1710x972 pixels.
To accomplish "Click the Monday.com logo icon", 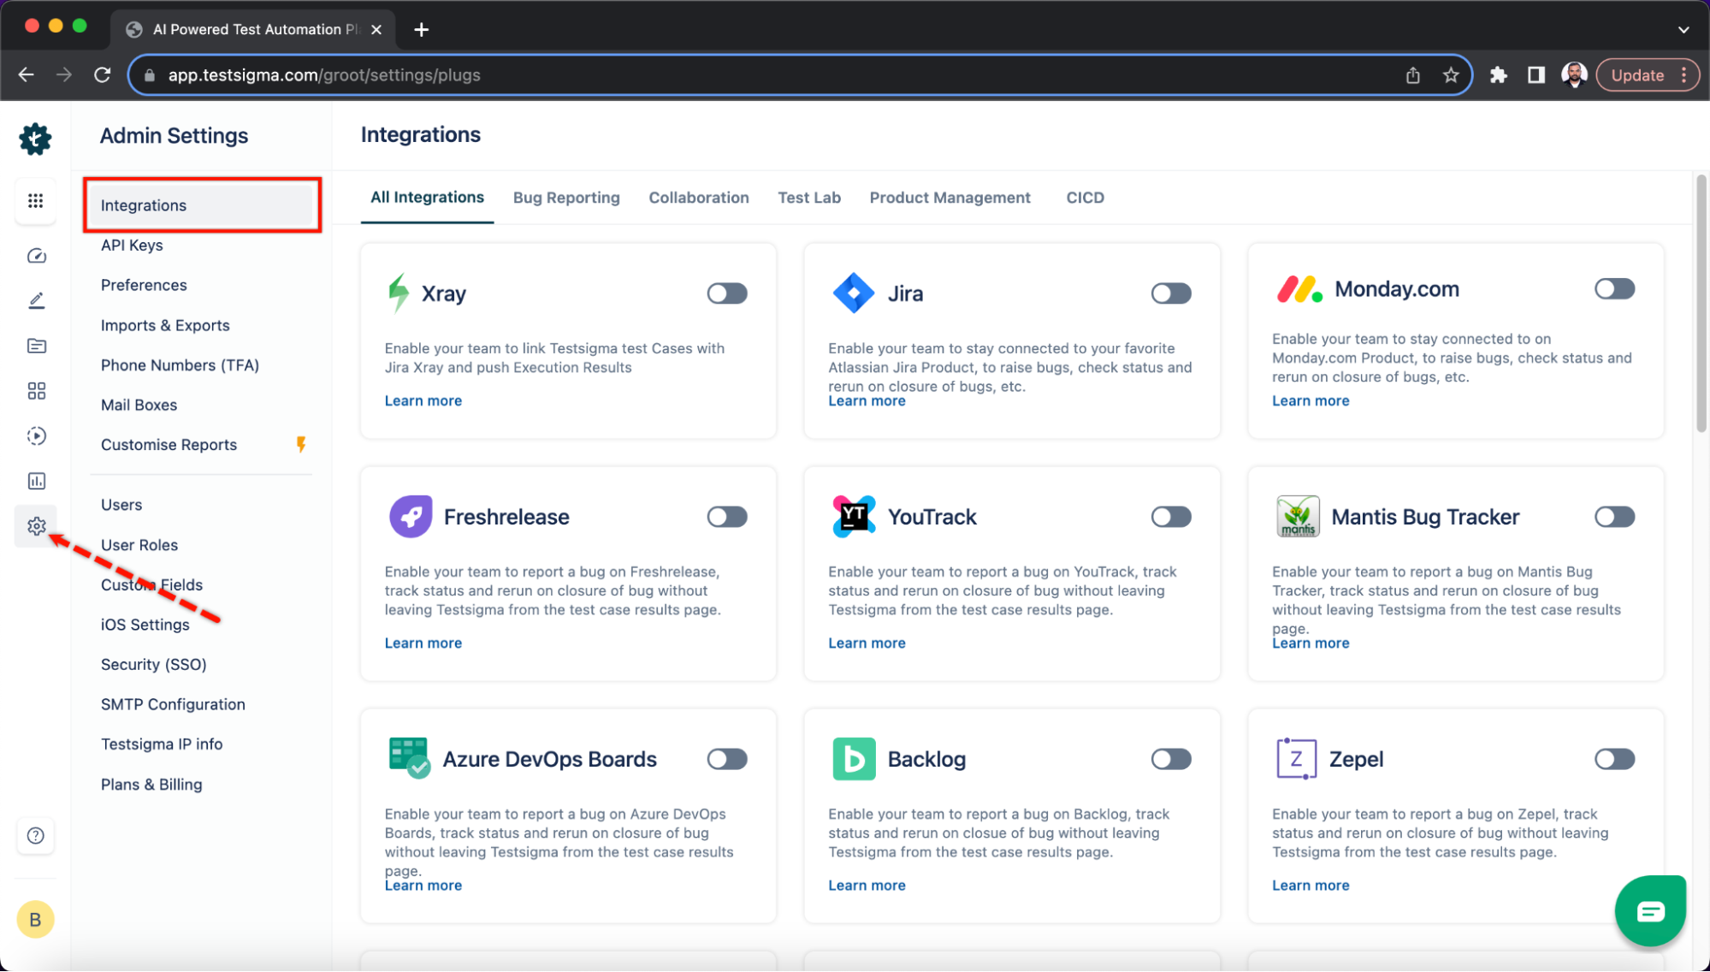I will tap(1299, 289).
